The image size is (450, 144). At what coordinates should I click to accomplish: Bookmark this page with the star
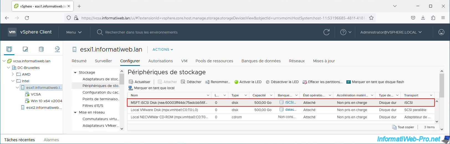click(371, 18)
